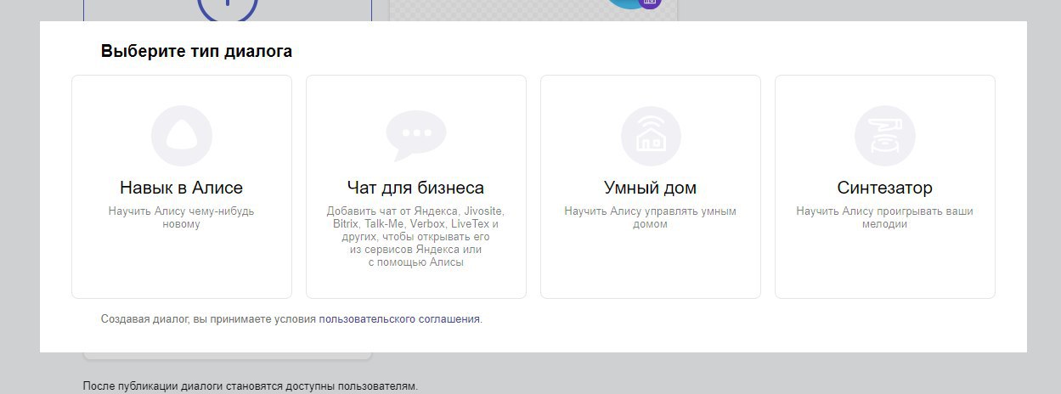Choose the "Синтезатор" title
1061x394 pixels.
(885, 188)
